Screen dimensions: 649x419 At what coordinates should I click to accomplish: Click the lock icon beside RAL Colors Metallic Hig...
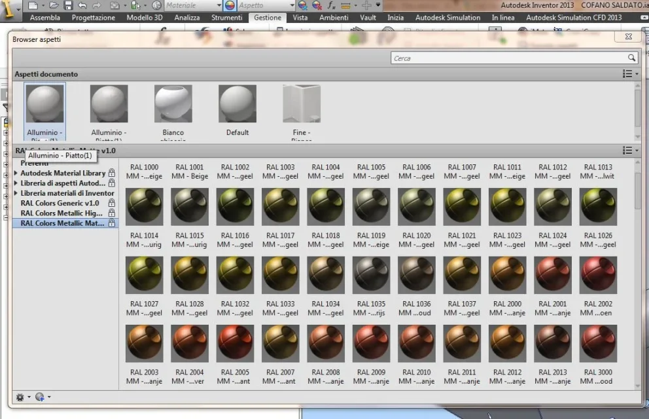coord(112,213)
